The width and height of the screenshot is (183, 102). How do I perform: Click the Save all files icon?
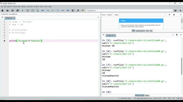pyautogui.click(x=17, y=10)
